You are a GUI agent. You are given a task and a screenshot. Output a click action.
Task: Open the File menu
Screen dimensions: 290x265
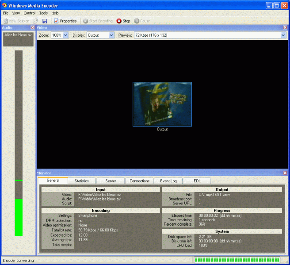click(6, 13)
